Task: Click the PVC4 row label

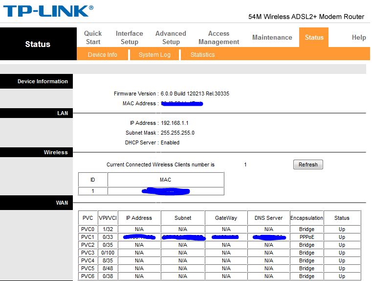Action: pyautogui.click(x=88, y=260)
